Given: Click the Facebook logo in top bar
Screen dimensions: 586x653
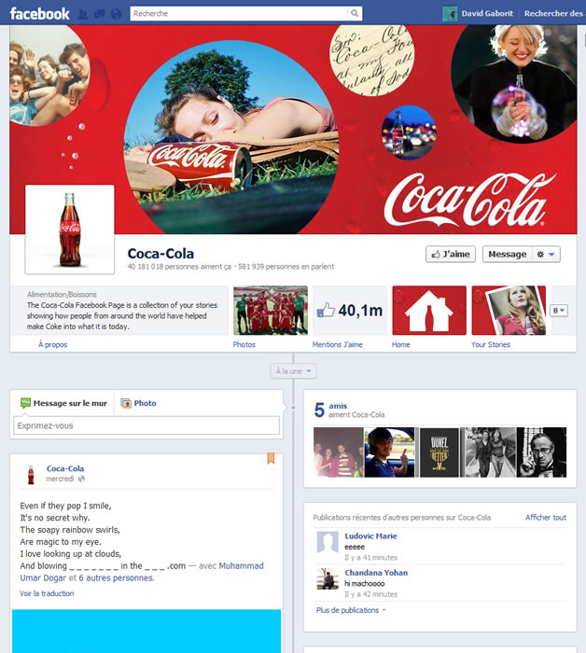Looking at the screenshot, I should pyautogui.click(x=39, y=14).
